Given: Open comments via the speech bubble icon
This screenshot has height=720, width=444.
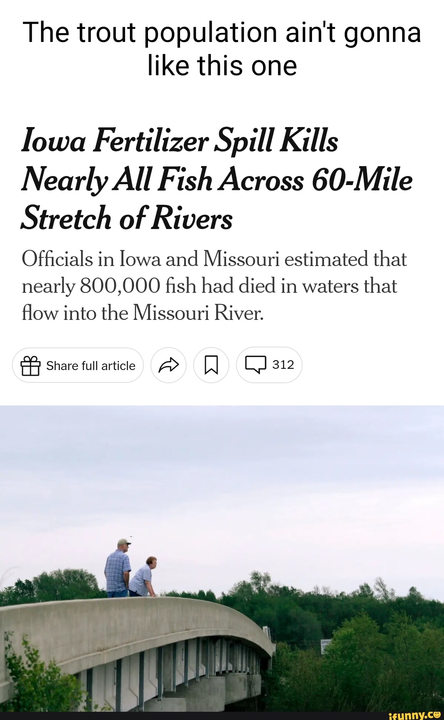Looking at the screenshot, I should tap(255, 364).
